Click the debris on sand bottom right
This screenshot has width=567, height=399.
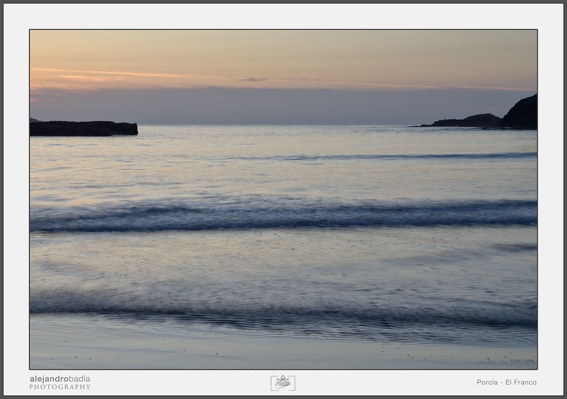(522, 361)
